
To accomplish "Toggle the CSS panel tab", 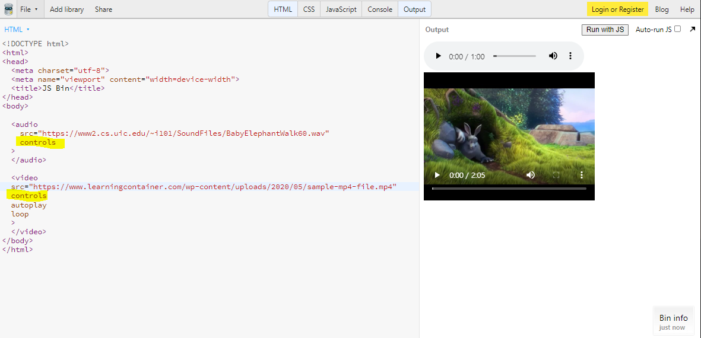I will tap(309, 9).
